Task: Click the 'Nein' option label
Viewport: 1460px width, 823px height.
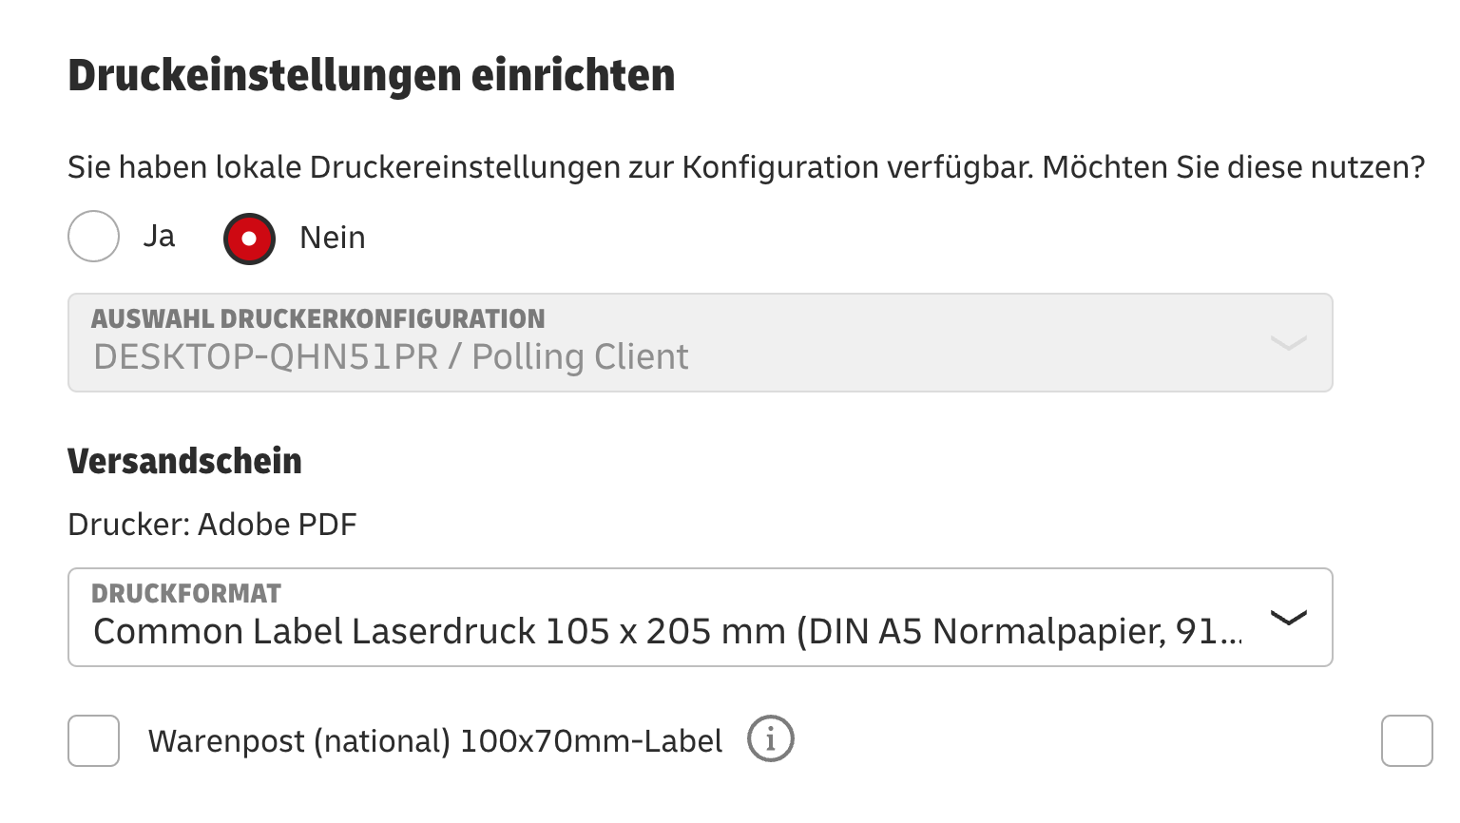Action: [332, 238]
